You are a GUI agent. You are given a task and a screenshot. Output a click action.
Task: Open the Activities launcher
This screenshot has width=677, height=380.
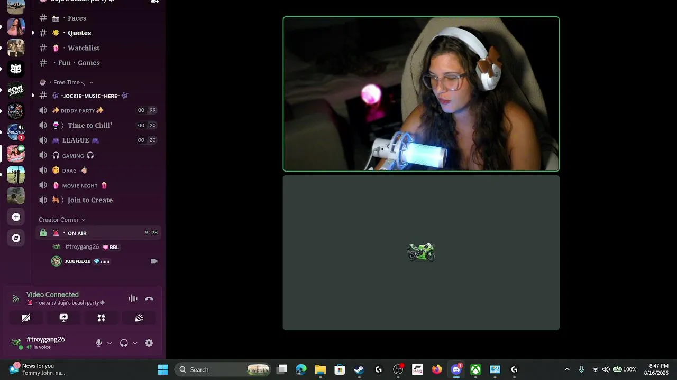[102, 318]
